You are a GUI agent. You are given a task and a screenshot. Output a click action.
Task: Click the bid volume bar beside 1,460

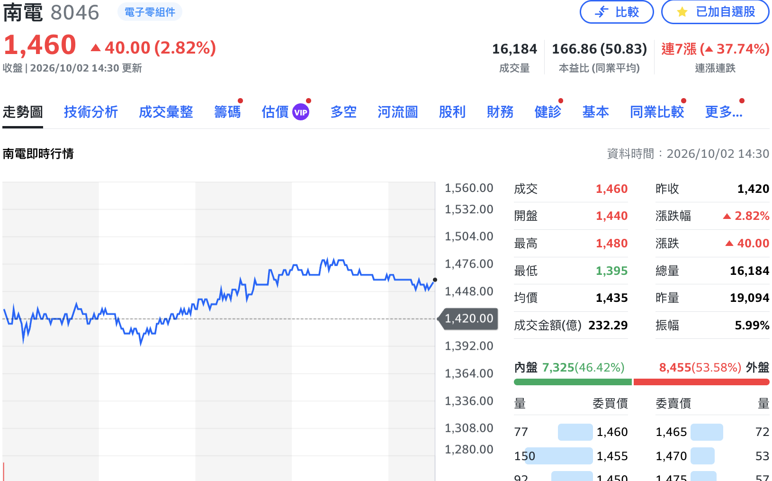tap(575, 432)
